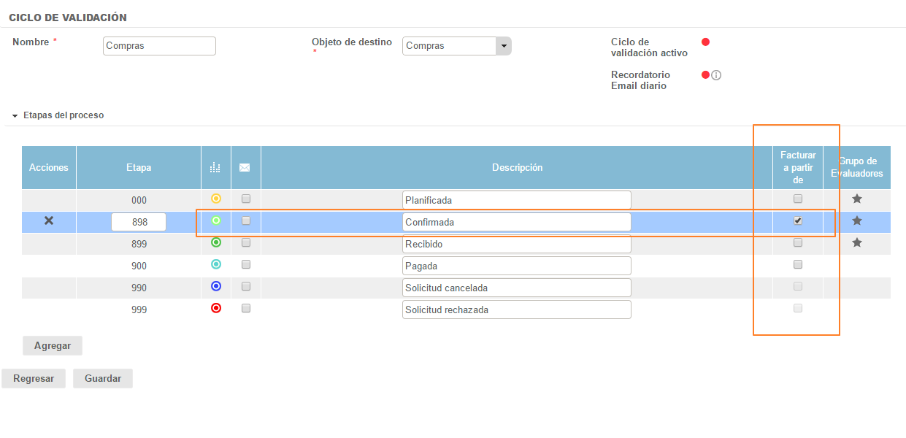Check Facturar a partir de for Planificada

[x=798, y=199]
